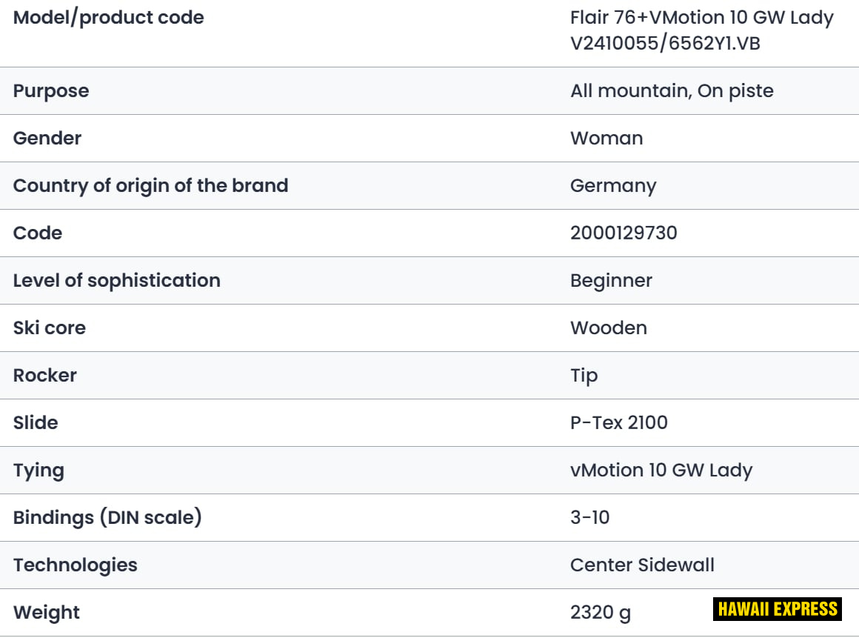This screenshot has width=859, height=638.
Task: Click "Country of origin of the brand" label
Action: click(150, 186)
